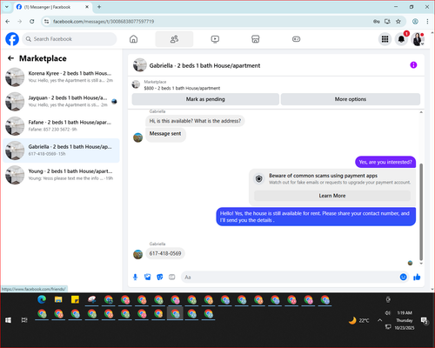The image size is (435, 348).
Task: Open the Gaming tab icon
Action: coord(296,39)
